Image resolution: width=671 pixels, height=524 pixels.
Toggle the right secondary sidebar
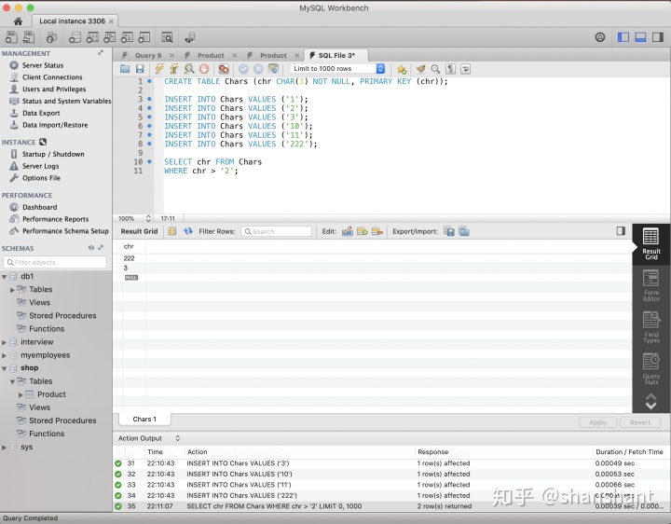click(658, 37)
